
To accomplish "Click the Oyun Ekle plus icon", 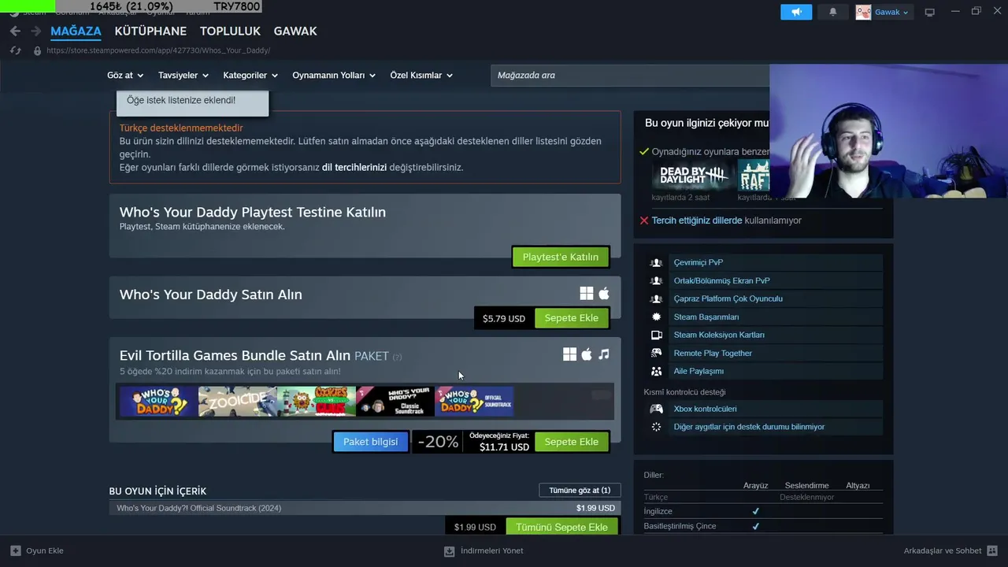I will 16,550.
